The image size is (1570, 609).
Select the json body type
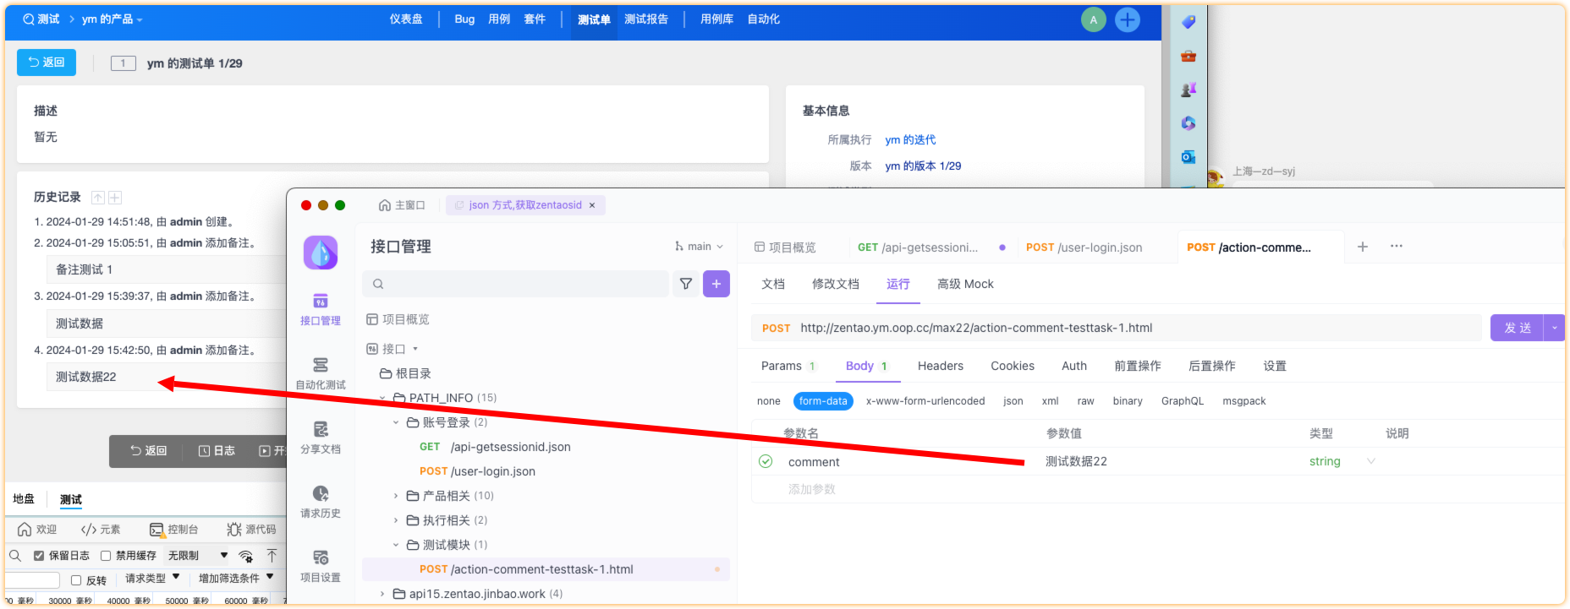[x=1013, y=401]
